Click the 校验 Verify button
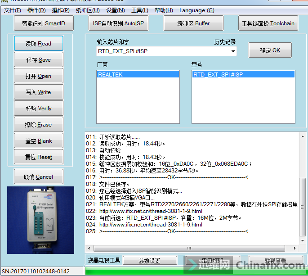This screenshot has width=308, height=276. point(38,109)
